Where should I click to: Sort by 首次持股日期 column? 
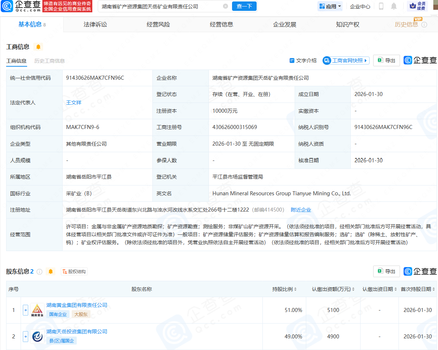point(418,289)
